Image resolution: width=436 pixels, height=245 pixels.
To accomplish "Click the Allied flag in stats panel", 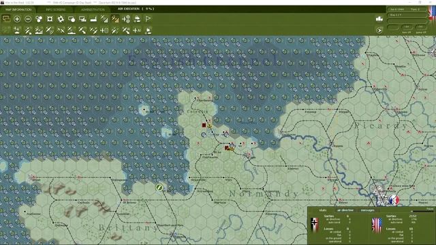I will [377, 225].
